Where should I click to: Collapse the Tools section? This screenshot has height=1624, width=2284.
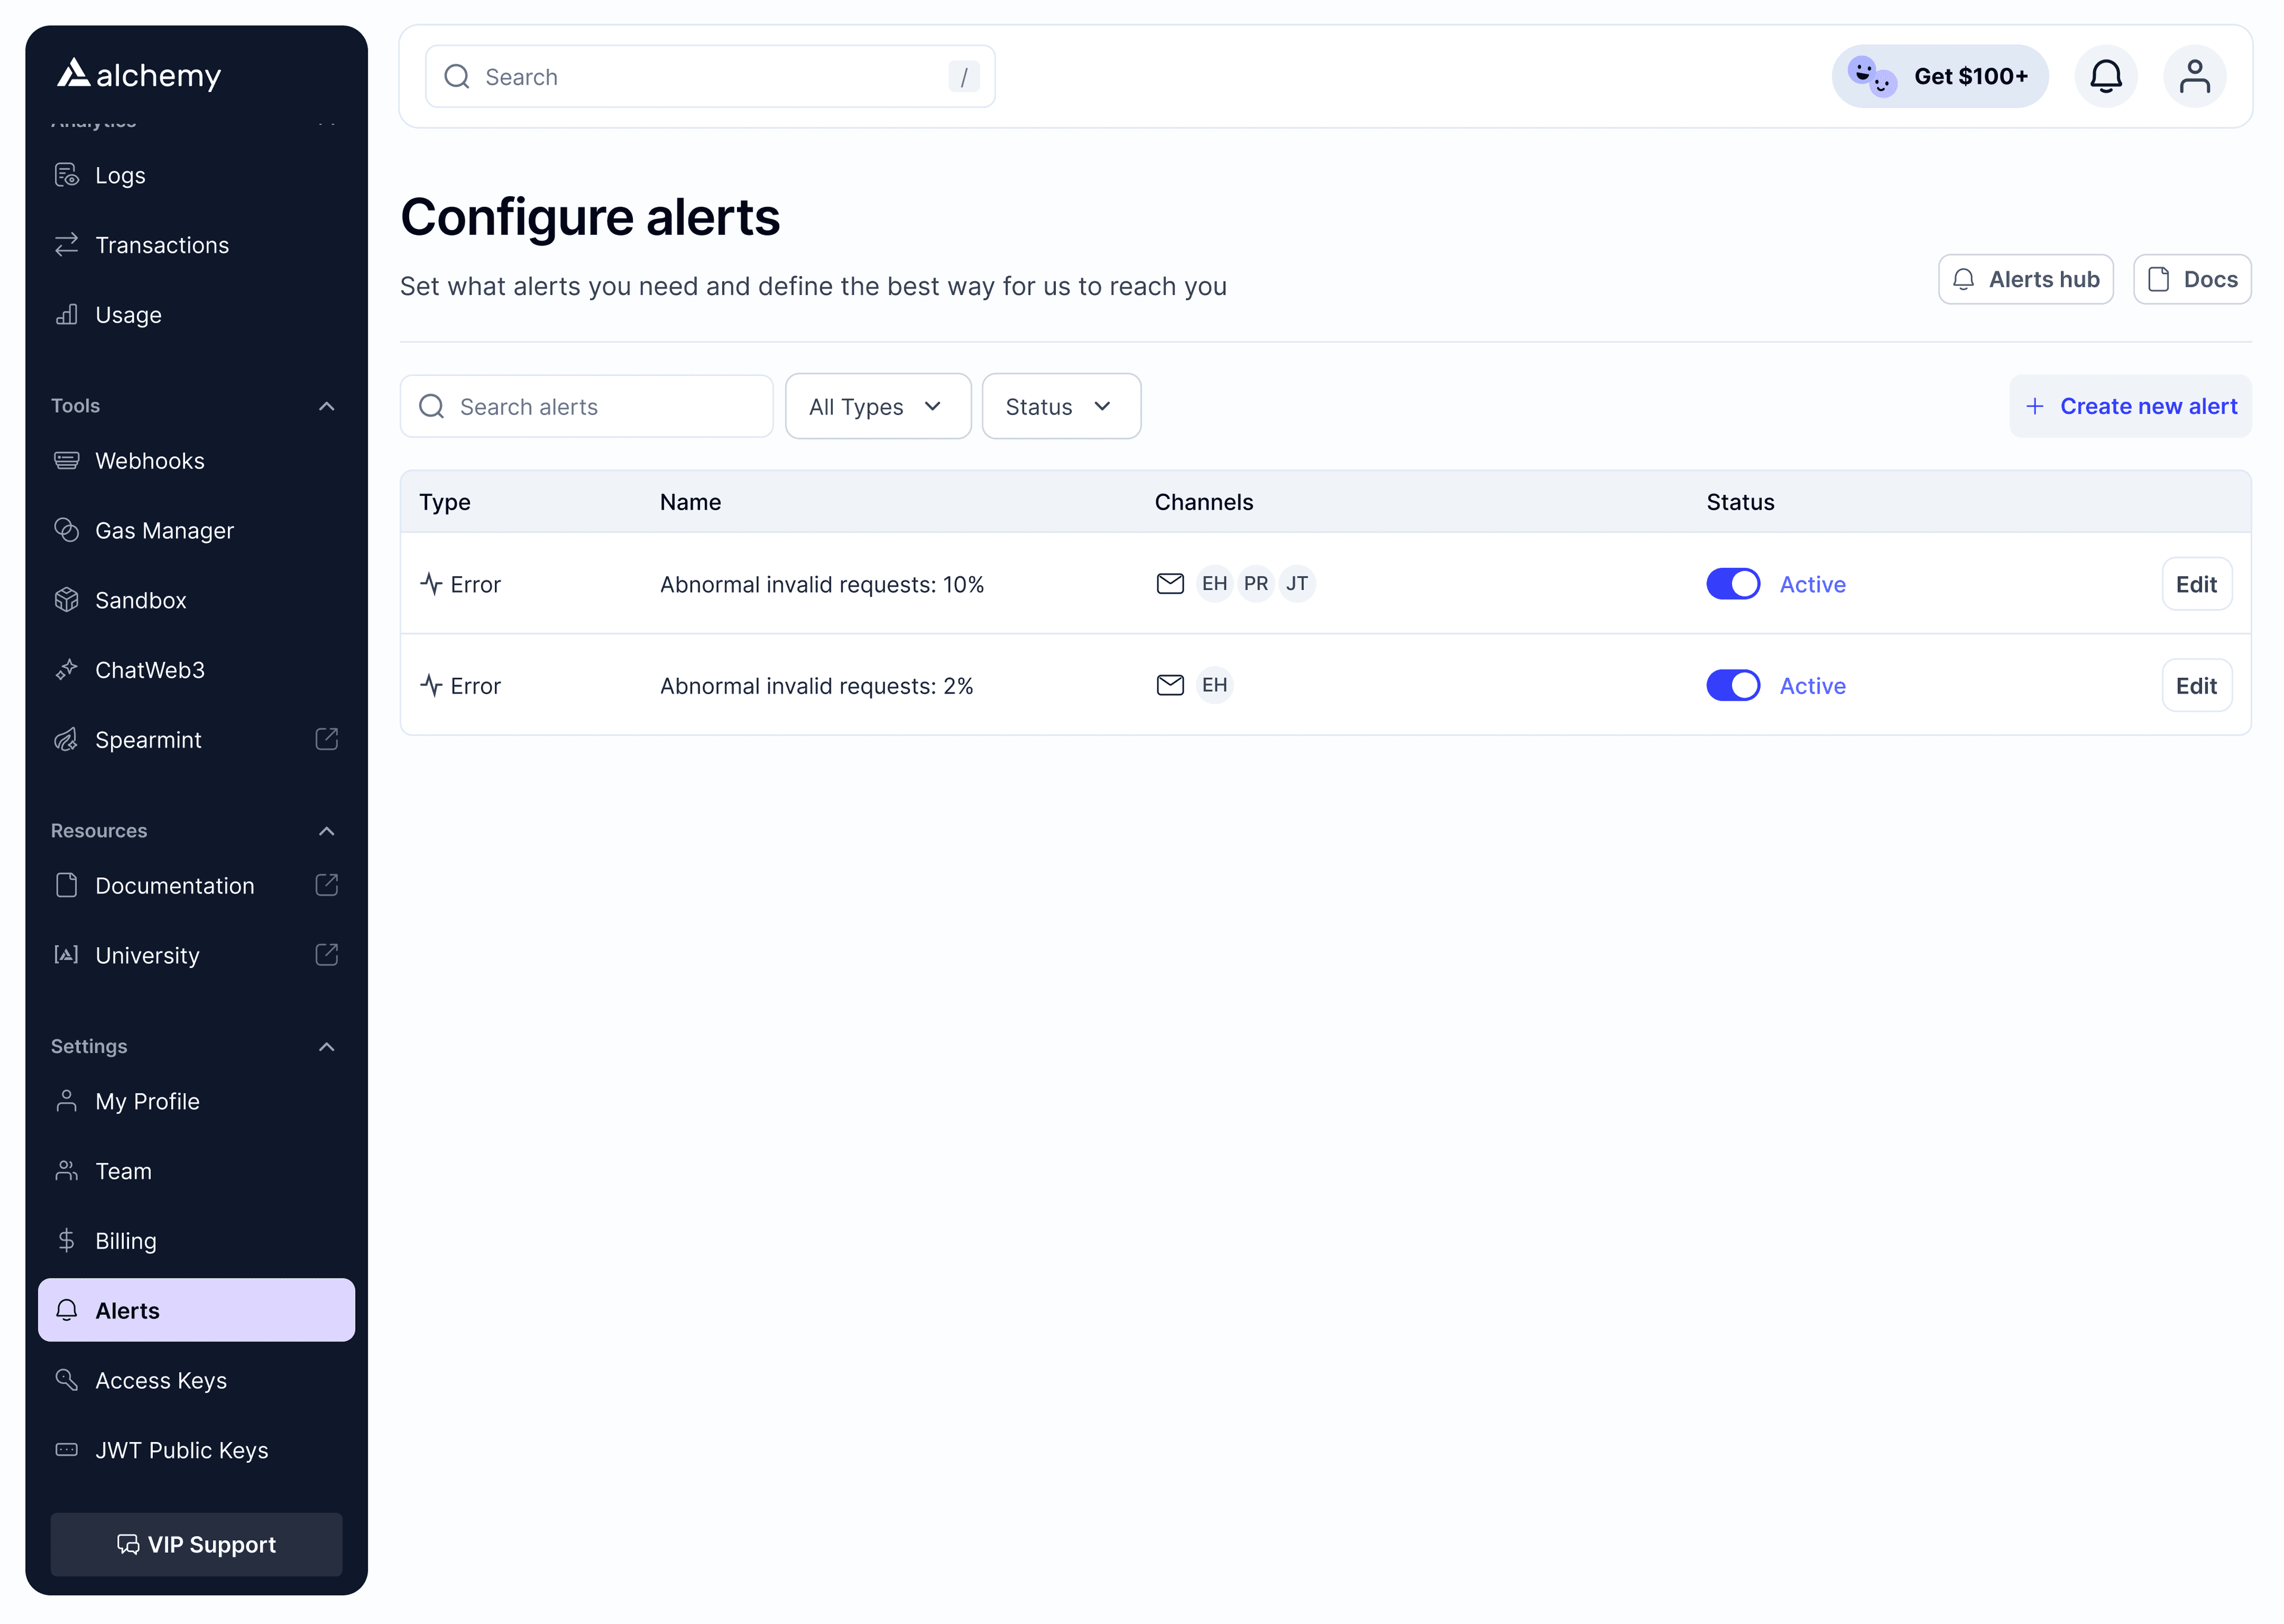[326, 406]
